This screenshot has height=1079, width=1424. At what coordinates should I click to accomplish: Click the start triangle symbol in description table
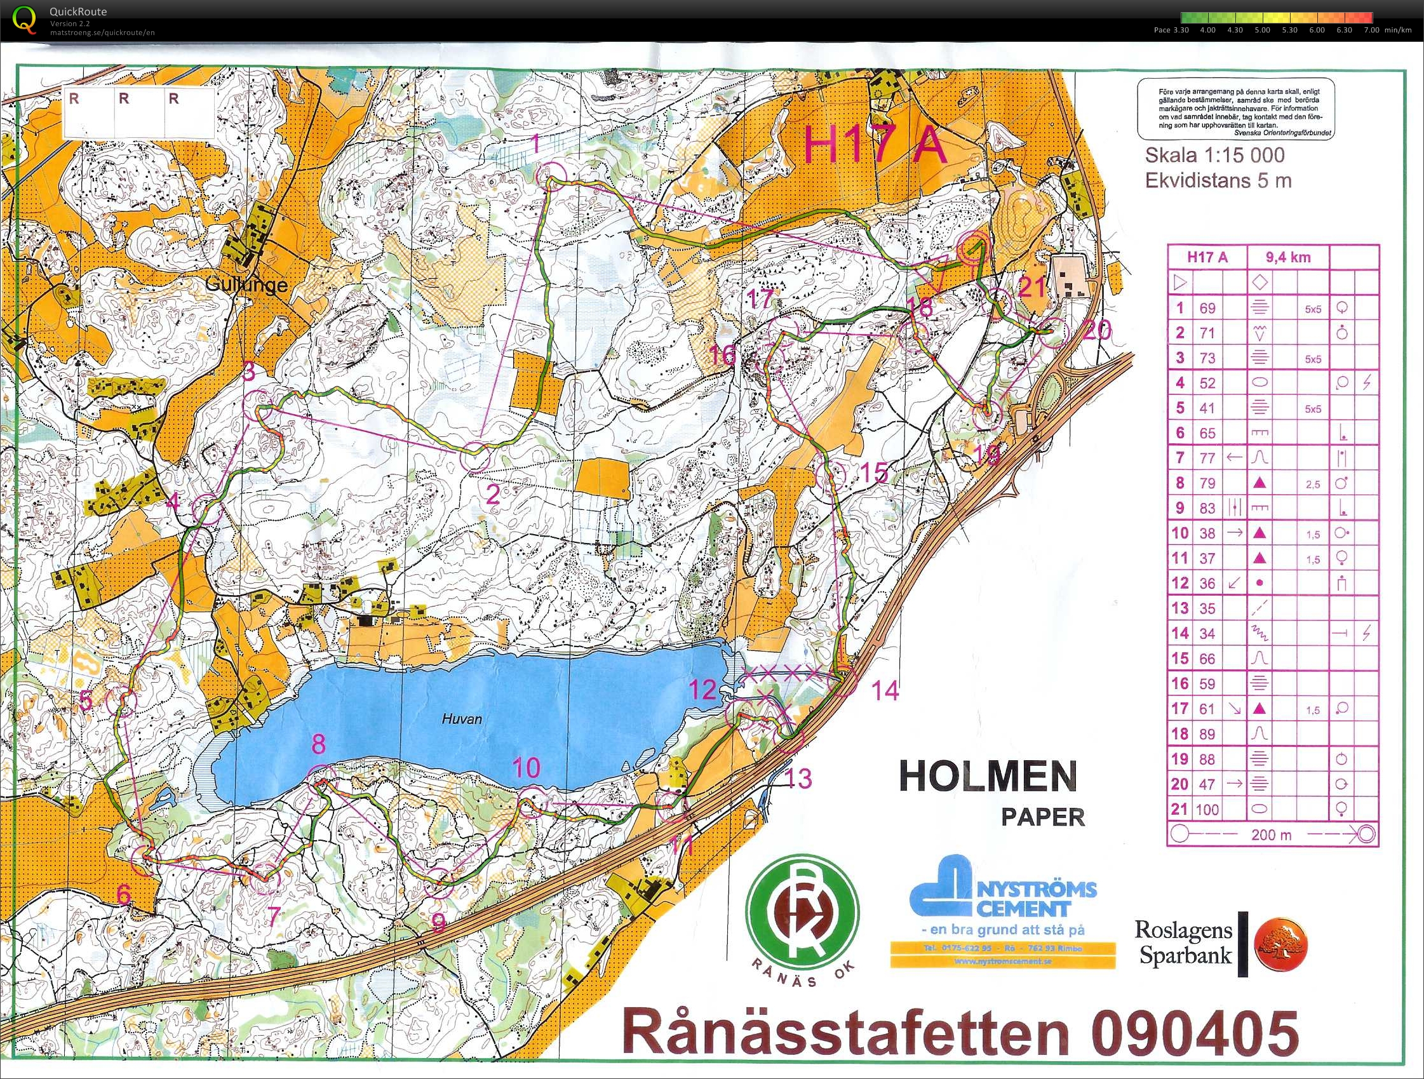[1179, 282]
